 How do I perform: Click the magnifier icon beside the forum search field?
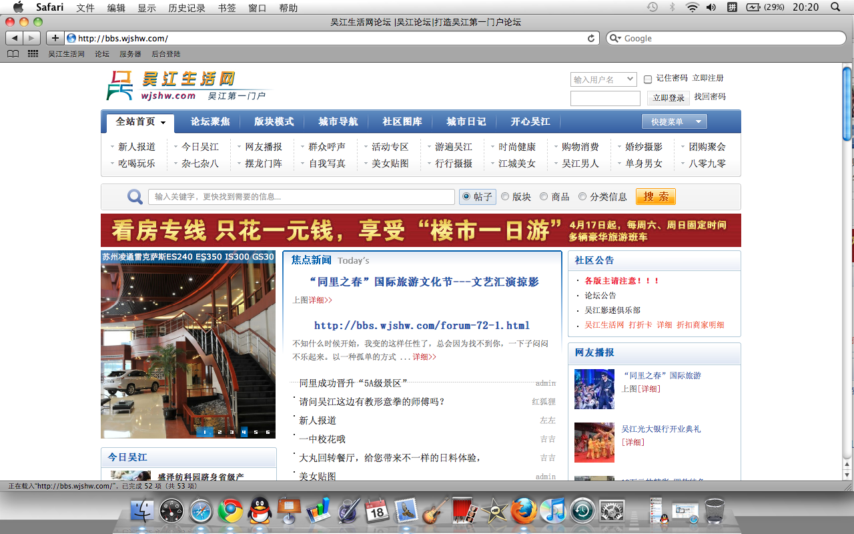pyautogui.click(x=135, y=197)
